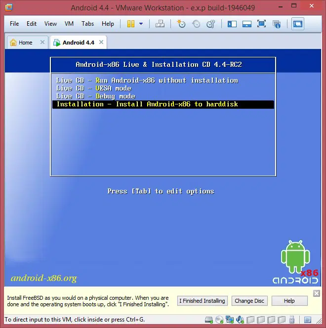Close the Android 4.4 tab
Image resolution: width=326 pixels, height=328 pixels.
point(101,42)
